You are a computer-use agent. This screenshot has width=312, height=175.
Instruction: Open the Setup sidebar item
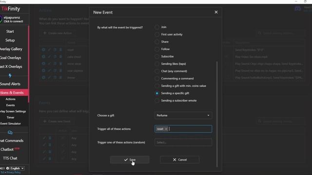pos(10,40)
